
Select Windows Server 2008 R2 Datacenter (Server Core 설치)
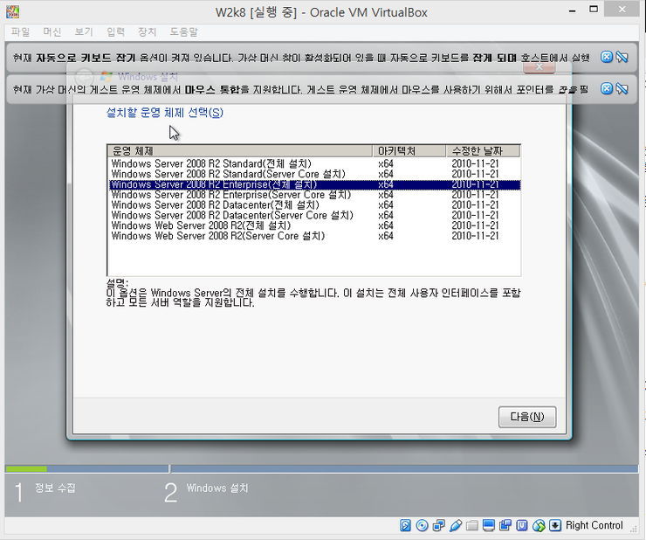click(x=232, y=215)
